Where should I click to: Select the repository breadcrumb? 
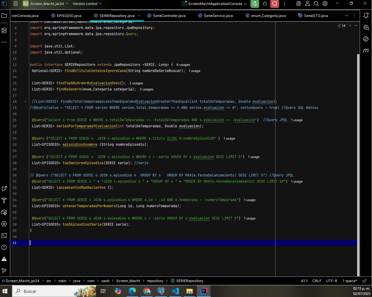(155, 281)
